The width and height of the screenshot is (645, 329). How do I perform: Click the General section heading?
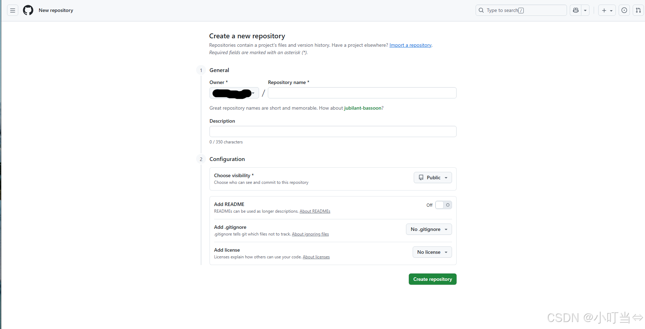pyautogui.click(x=219, y=70)
